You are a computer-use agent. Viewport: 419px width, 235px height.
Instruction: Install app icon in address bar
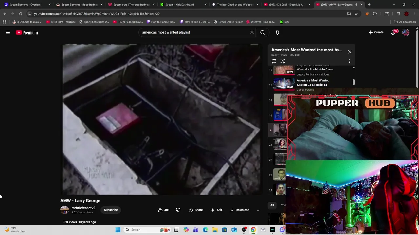pyautogui.click(x=349, y=14)
